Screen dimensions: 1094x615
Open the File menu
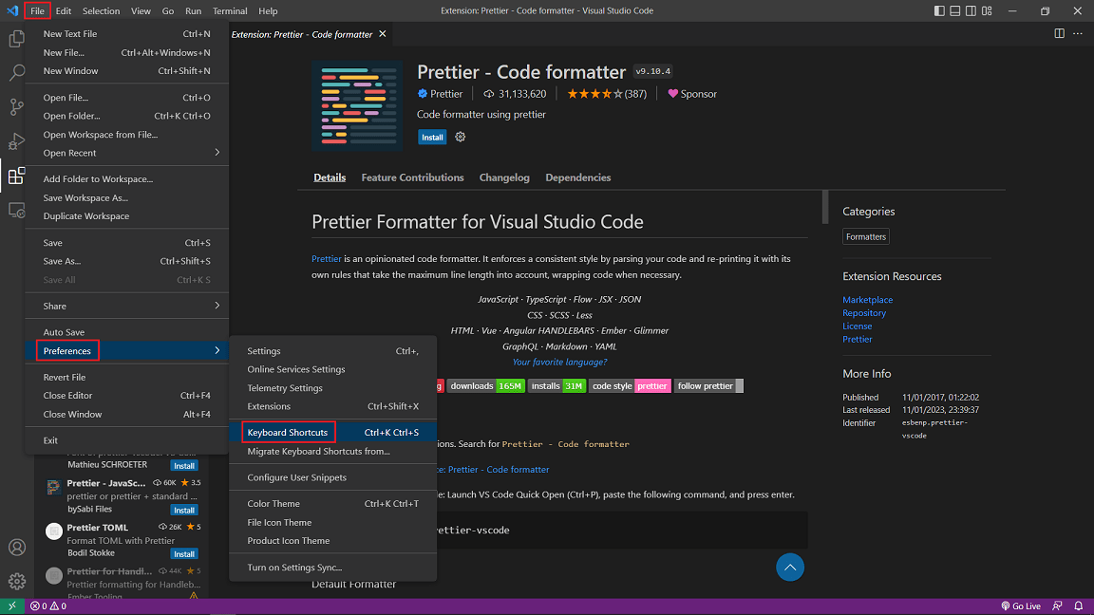[37, 10]
